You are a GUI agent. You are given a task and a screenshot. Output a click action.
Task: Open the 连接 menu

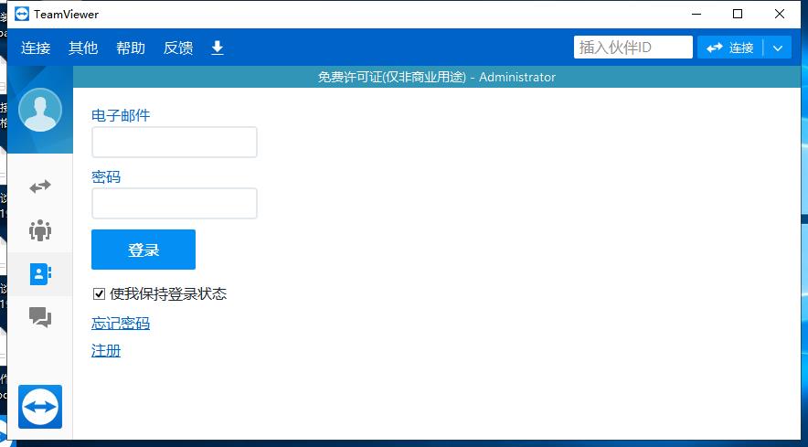coord(36,48)
